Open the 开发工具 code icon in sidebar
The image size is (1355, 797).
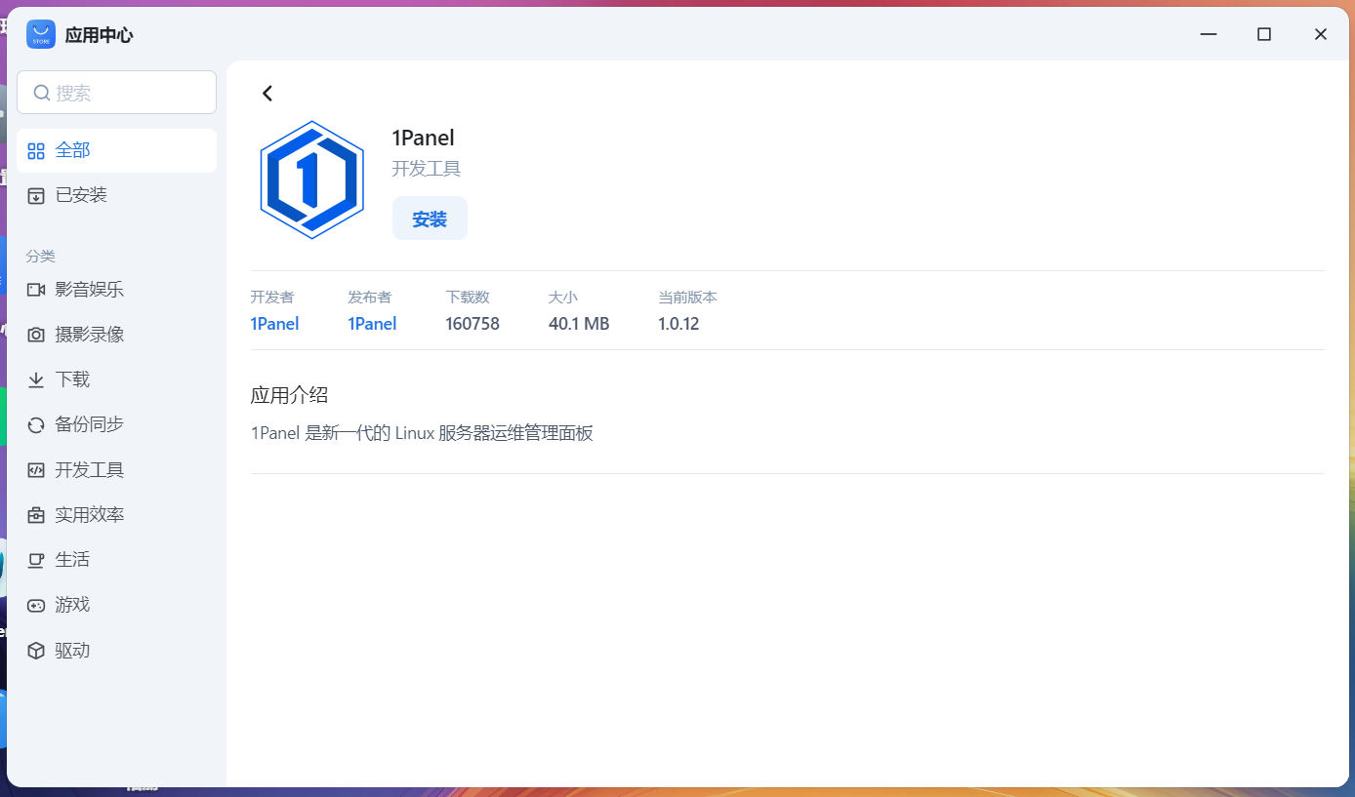pyautogui.click(x=36, y=470)
